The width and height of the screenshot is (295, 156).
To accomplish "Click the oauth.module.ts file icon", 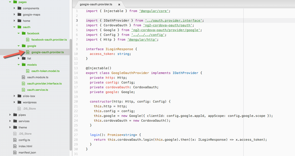I will point(23,77).
